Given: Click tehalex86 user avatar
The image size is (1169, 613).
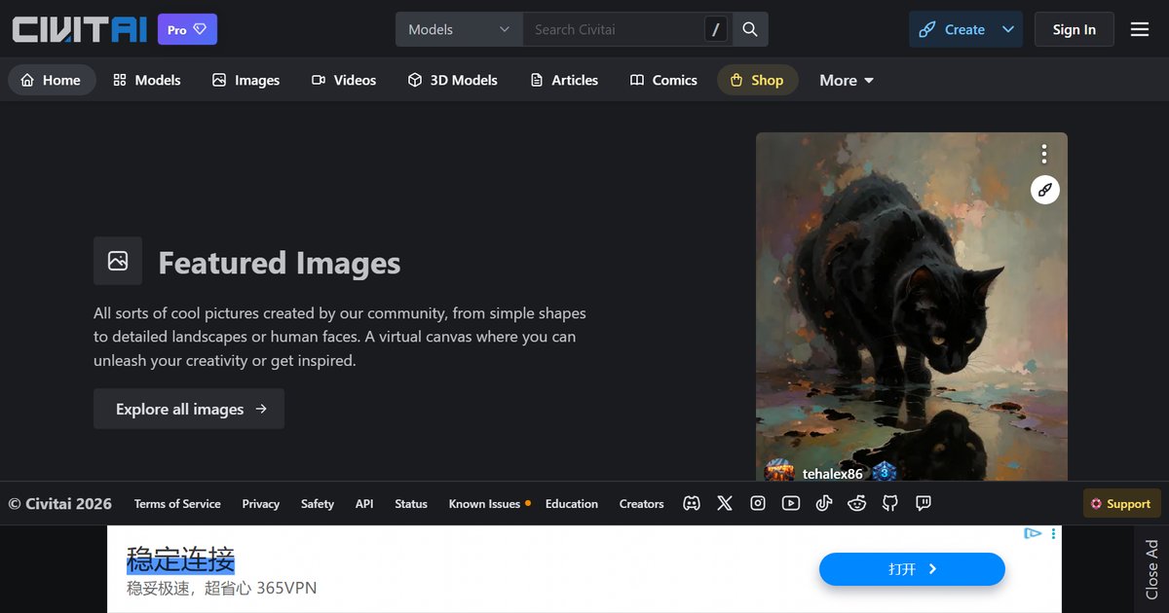Looking at the screenshot, I should pyautogui.click(x=780, y=473).
